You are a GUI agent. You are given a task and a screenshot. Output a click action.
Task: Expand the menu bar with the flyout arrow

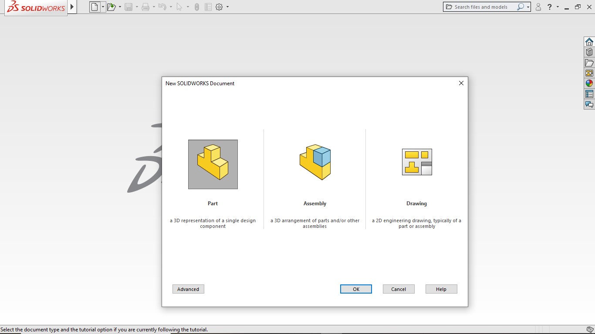pyautogui.click(x=72, y=6)
